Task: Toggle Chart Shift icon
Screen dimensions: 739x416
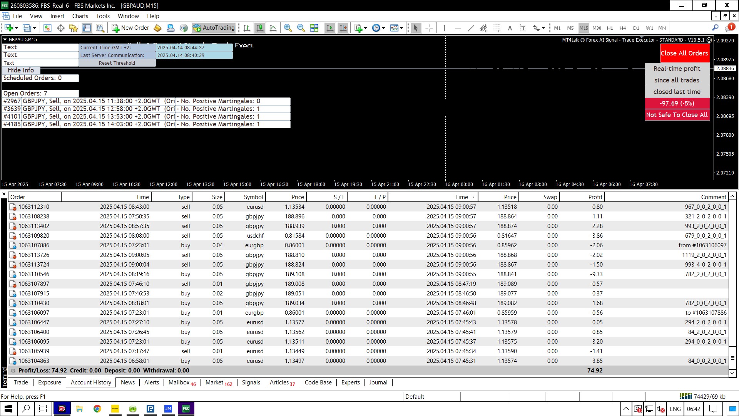Action: [x=343, y=28]
